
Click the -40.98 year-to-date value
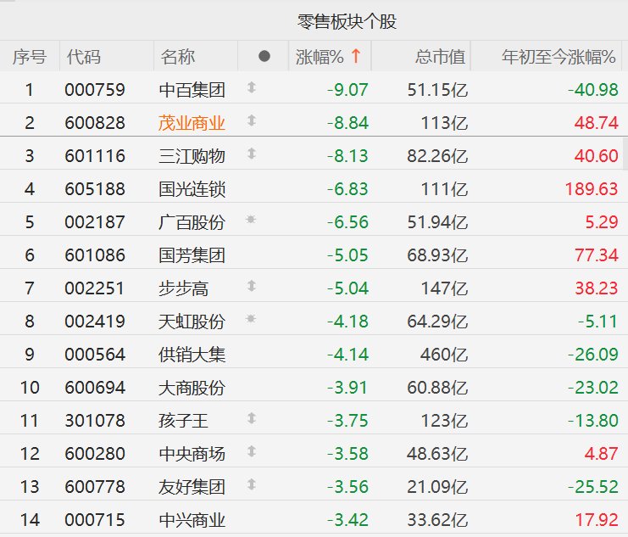click(593, 90)
